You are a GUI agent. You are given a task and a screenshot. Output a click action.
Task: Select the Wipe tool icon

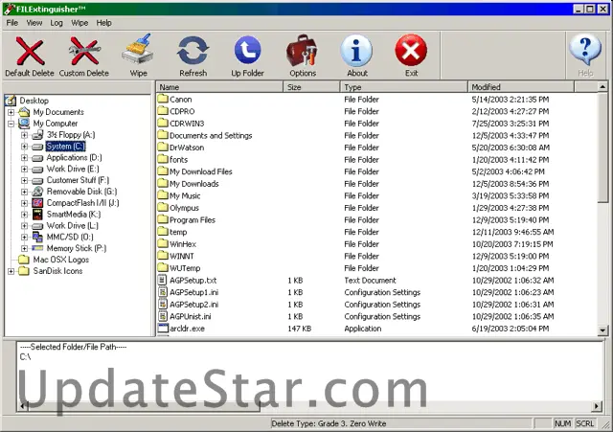click(139, 51)
